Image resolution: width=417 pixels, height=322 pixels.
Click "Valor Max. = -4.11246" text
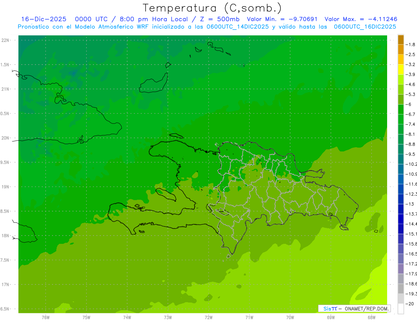361,19
